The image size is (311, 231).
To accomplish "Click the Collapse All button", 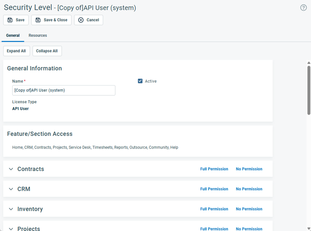I will coord(47,51).
